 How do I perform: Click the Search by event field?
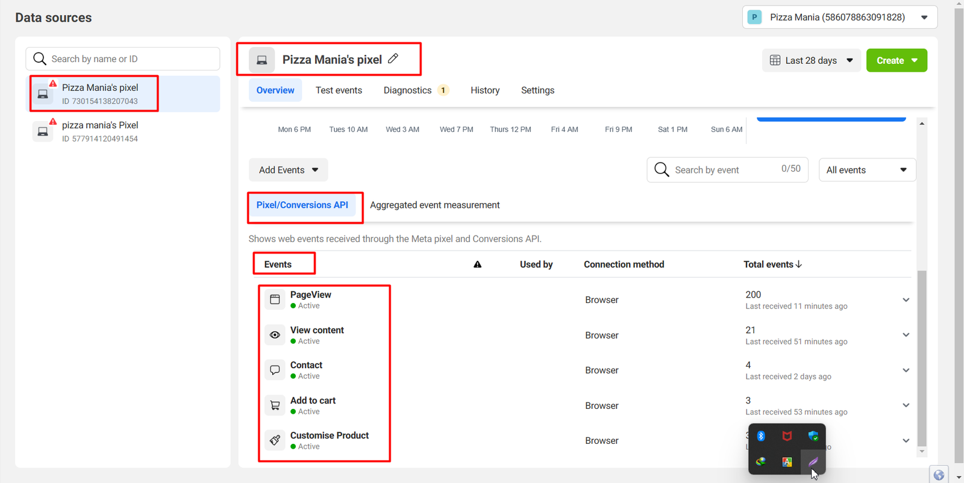click(727, 170)
